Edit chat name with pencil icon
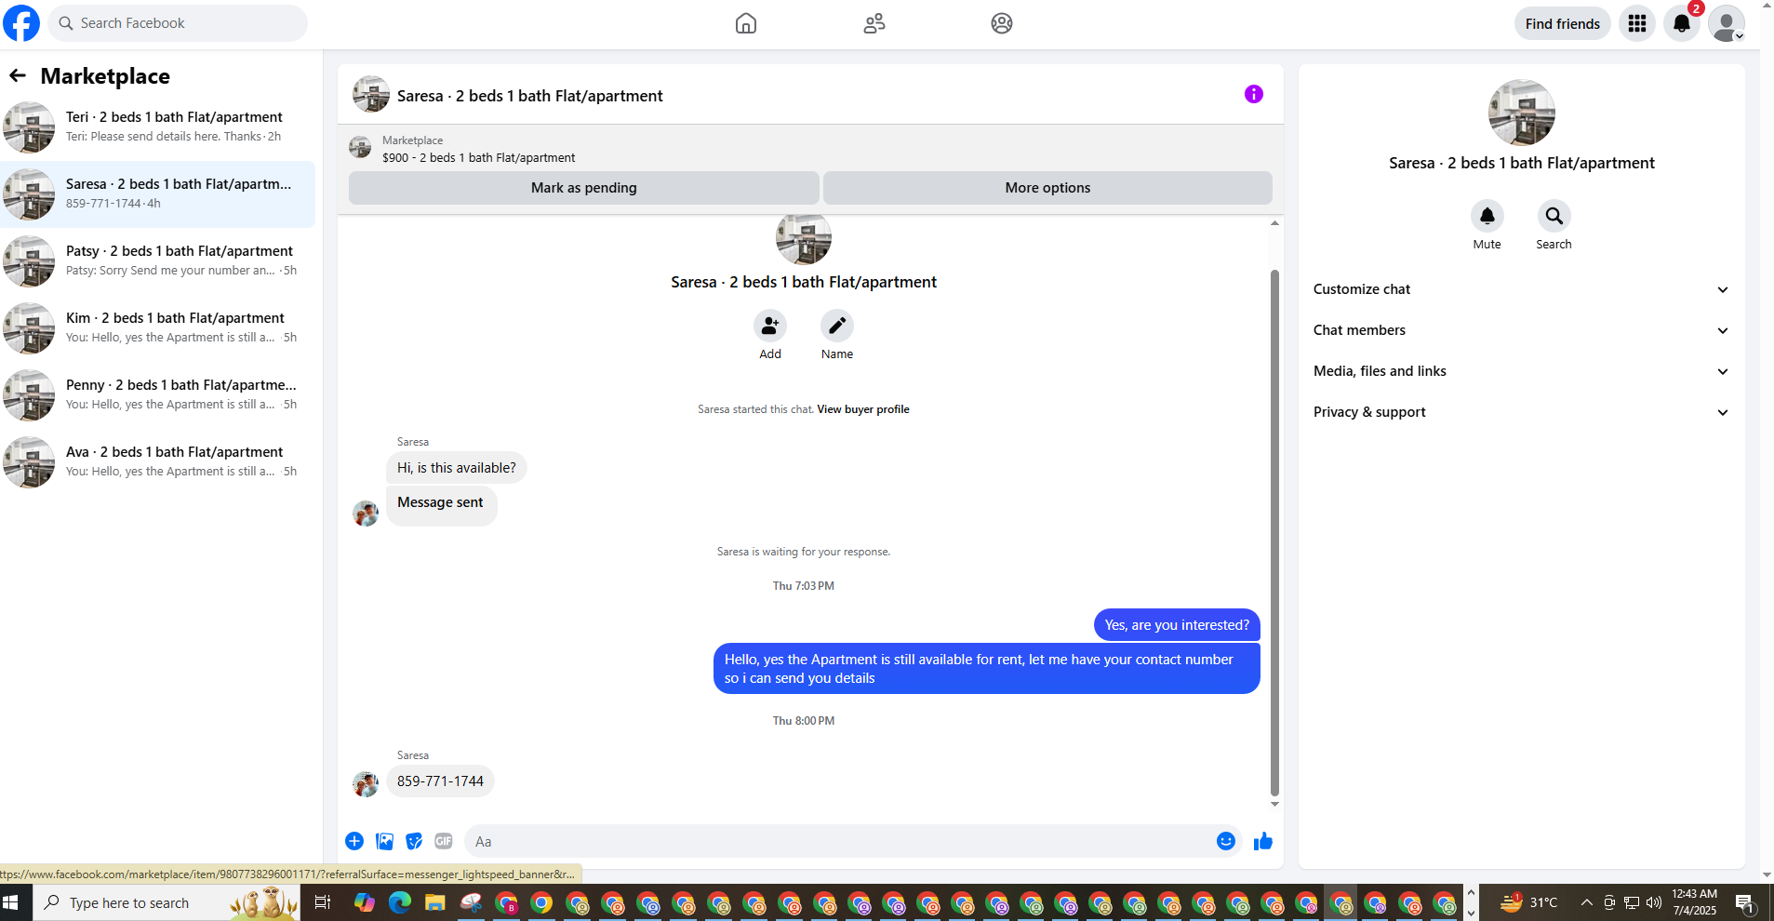Screen dimensions: 1774x921 tap(837, 326)
